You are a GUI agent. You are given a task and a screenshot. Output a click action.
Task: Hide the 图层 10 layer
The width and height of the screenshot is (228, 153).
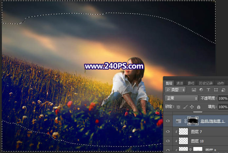tap(168, 141)
